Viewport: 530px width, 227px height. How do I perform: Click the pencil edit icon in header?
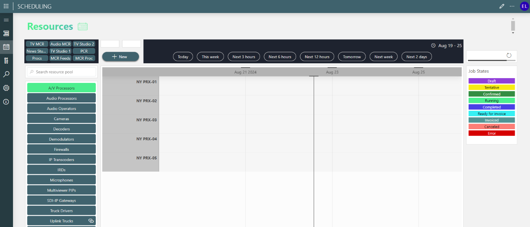point(501,6)
